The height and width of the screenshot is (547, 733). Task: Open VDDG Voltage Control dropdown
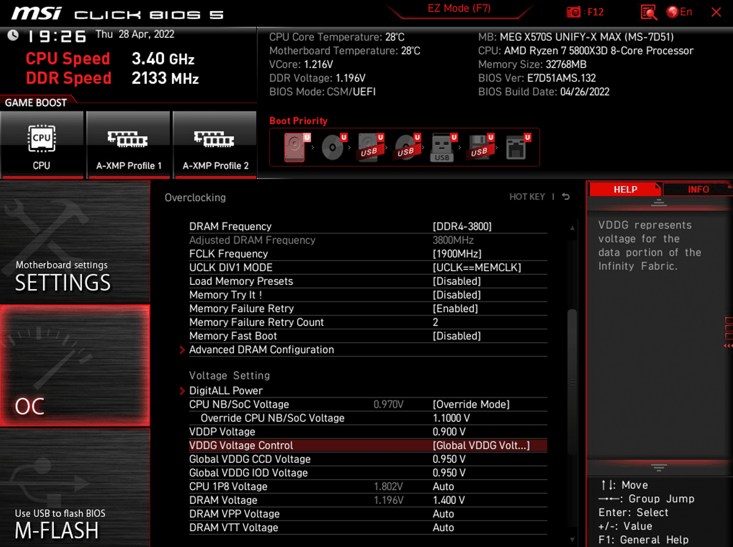pyautogui.click(x=368, y=445)
